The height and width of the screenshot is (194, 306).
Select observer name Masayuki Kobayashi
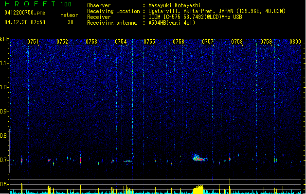(x=175, y=5)
